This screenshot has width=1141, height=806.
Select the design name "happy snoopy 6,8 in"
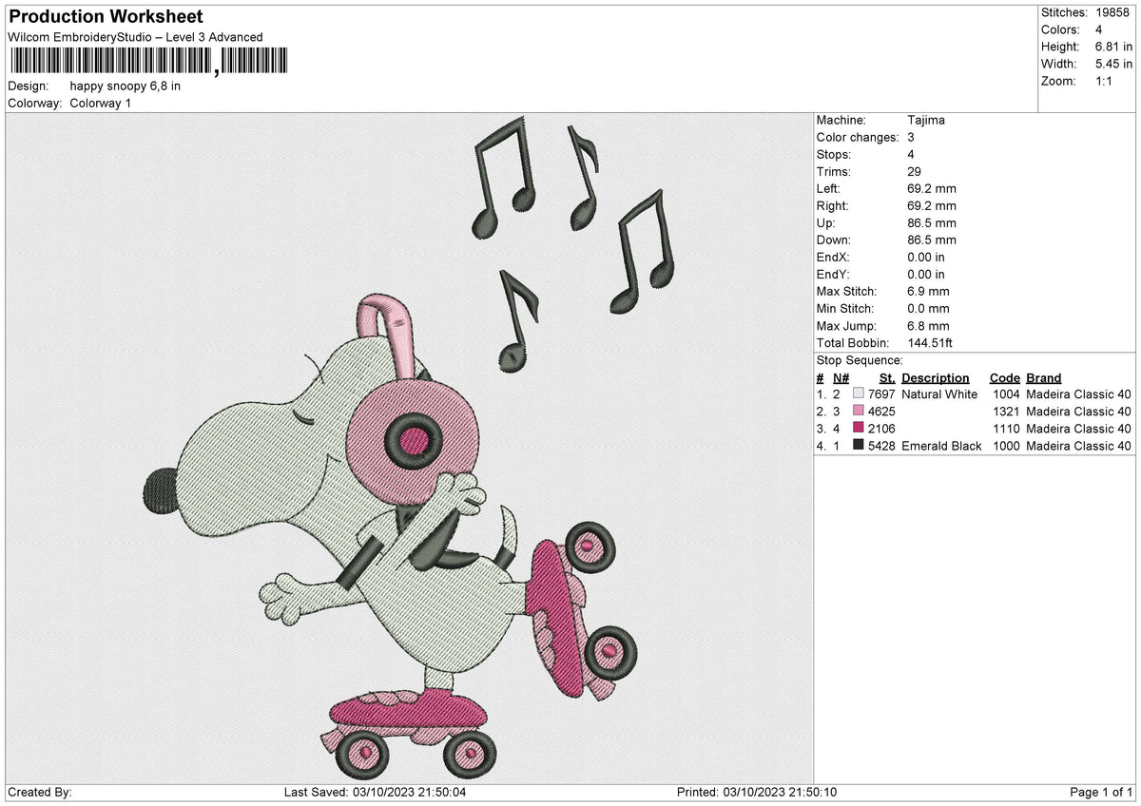pyautogui.click(x=126, y=86)
